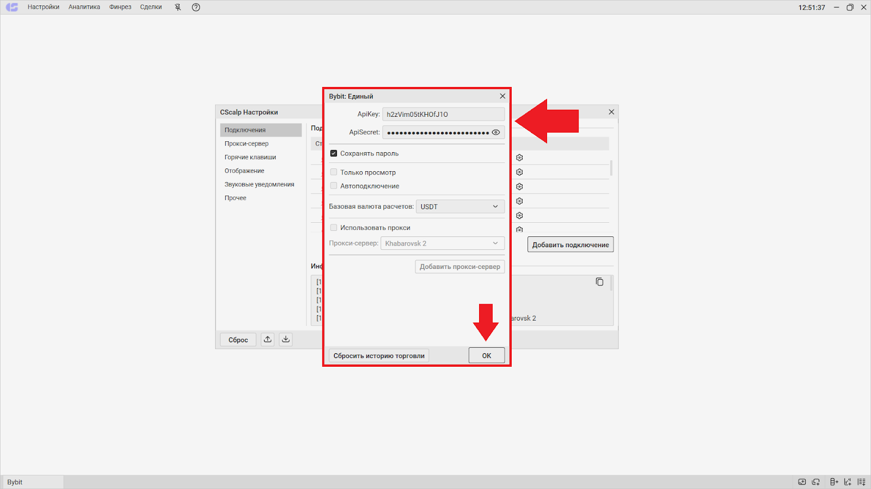Open fourth connection's gear settings icon

pyautogui.click(x=519, y=201)
